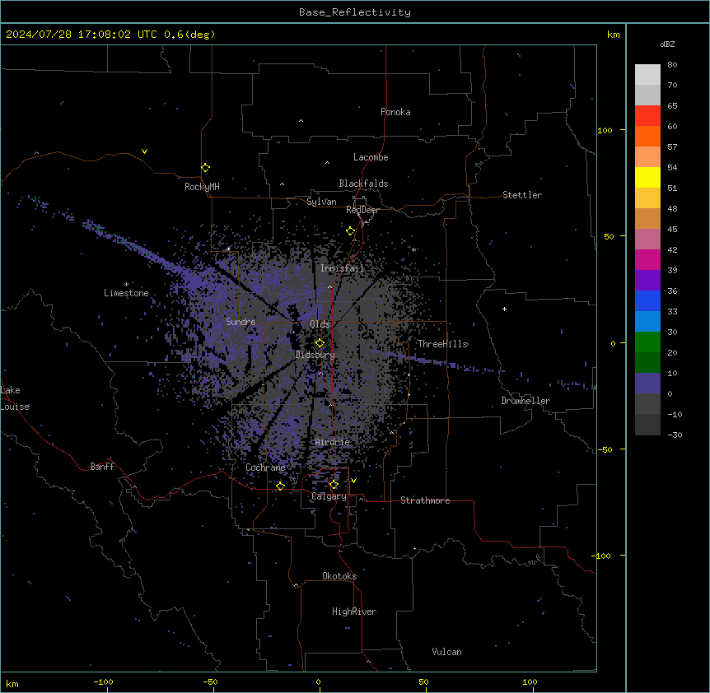710x693 pixels.
Task: Click the yellow diamond marker above RockyMH
Action: coord(206,168)
